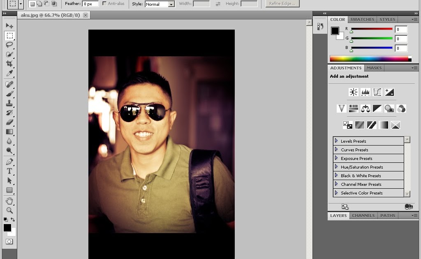
Task: Swap foreground and background colors
Action: click(13, 219)
